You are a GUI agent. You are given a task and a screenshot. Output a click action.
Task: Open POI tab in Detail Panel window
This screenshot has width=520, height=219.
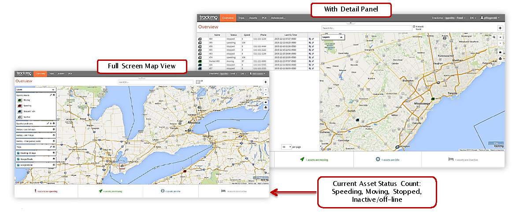pyautogui.click(x=264, y=18)
